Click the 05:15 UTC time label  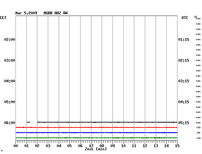(184, 123)
